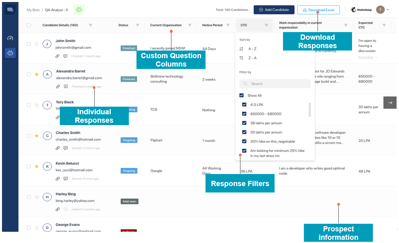Uncheck the 4.0 LPA filter option
399x243 pixels.
(244, 105)
